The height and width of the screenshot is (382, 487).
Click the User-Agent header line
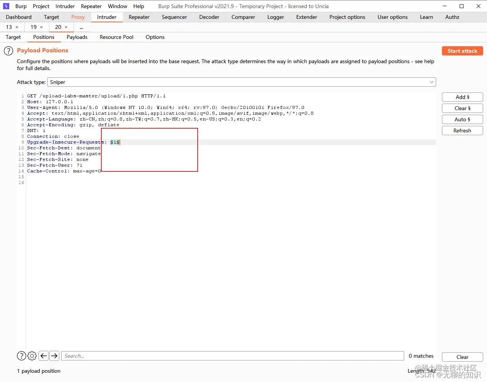[x=166, y=107]
